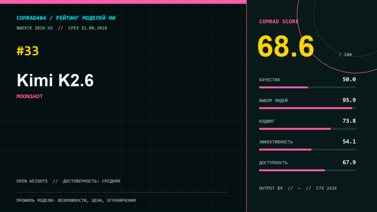Click the / 100 scale label
The width and height of the screenshot is (377, 212).
point(345,54)
